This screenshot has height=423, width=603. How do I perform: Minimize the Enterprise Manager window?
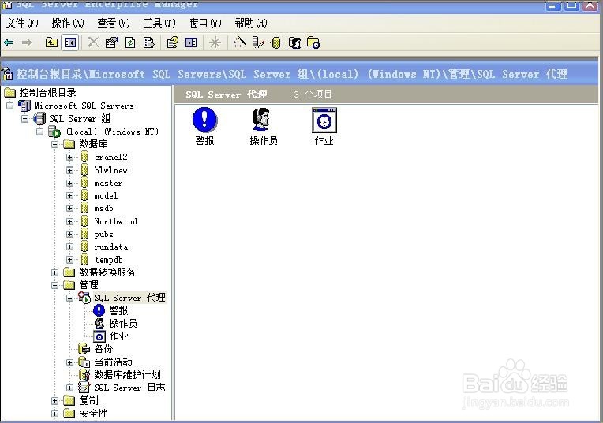pyautogui.click(x=552, y=6)
